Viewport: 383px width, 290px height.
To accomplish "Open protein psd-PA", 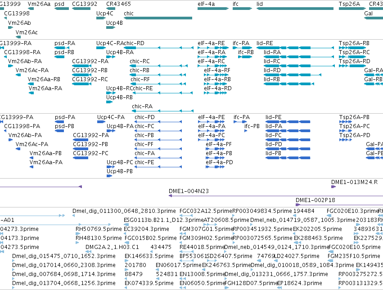I will pos(65,117).
